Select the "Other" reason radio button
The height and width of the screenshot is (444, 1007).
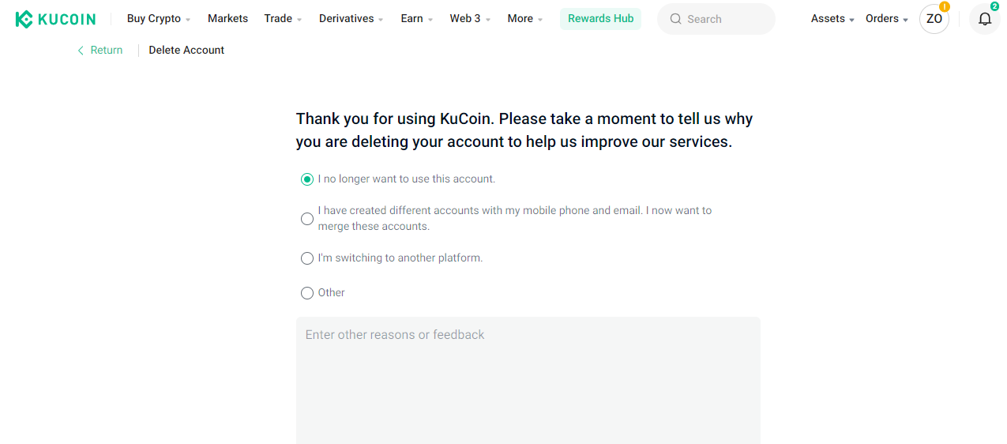307,293
